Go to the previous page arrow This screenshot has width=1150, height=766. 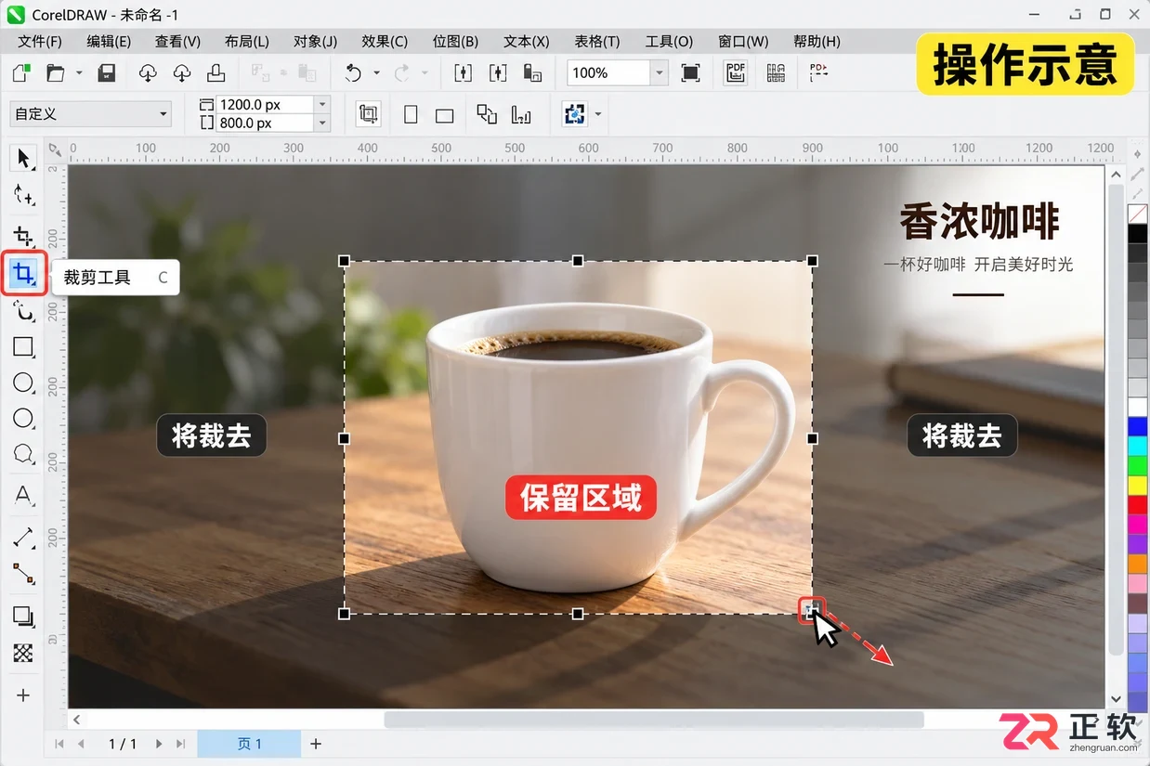tap(81, 744)
